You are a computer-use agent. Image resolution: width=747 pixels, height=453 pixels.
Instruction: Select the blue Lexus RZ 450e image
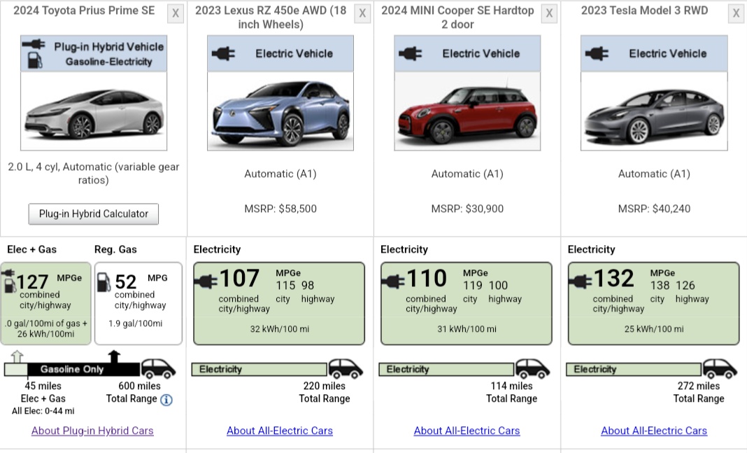click(280, 112)
